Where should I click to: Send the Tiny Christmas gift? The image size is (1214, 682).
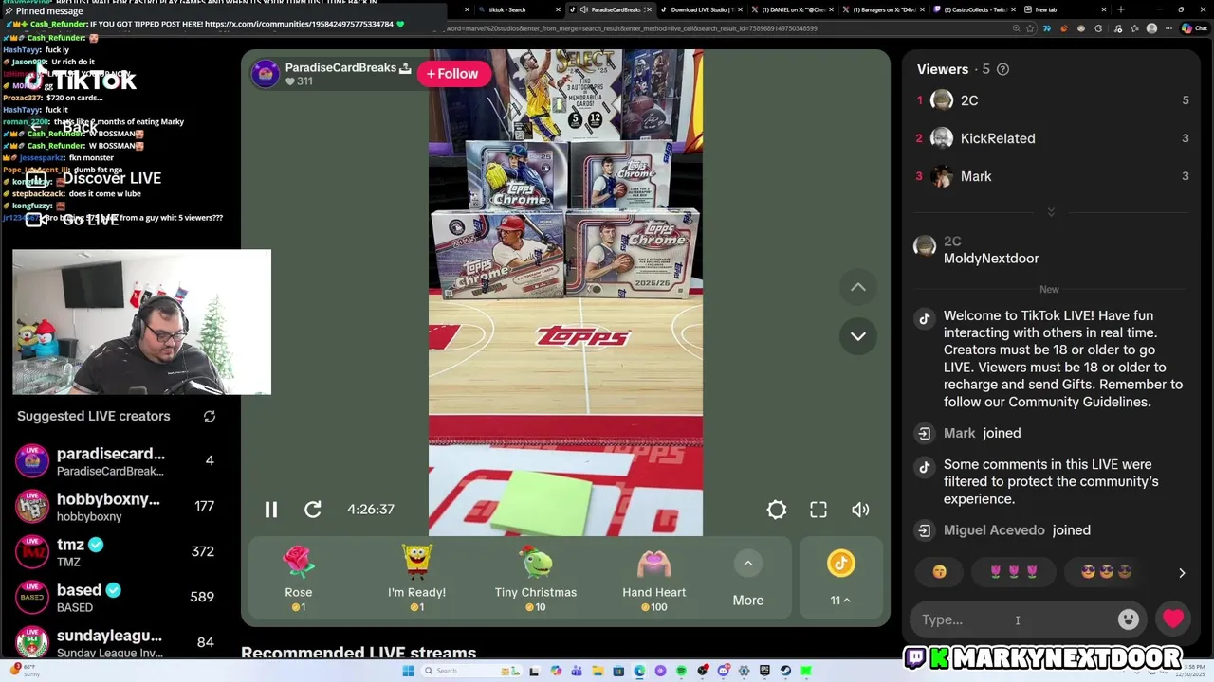[x=536, y=578]
